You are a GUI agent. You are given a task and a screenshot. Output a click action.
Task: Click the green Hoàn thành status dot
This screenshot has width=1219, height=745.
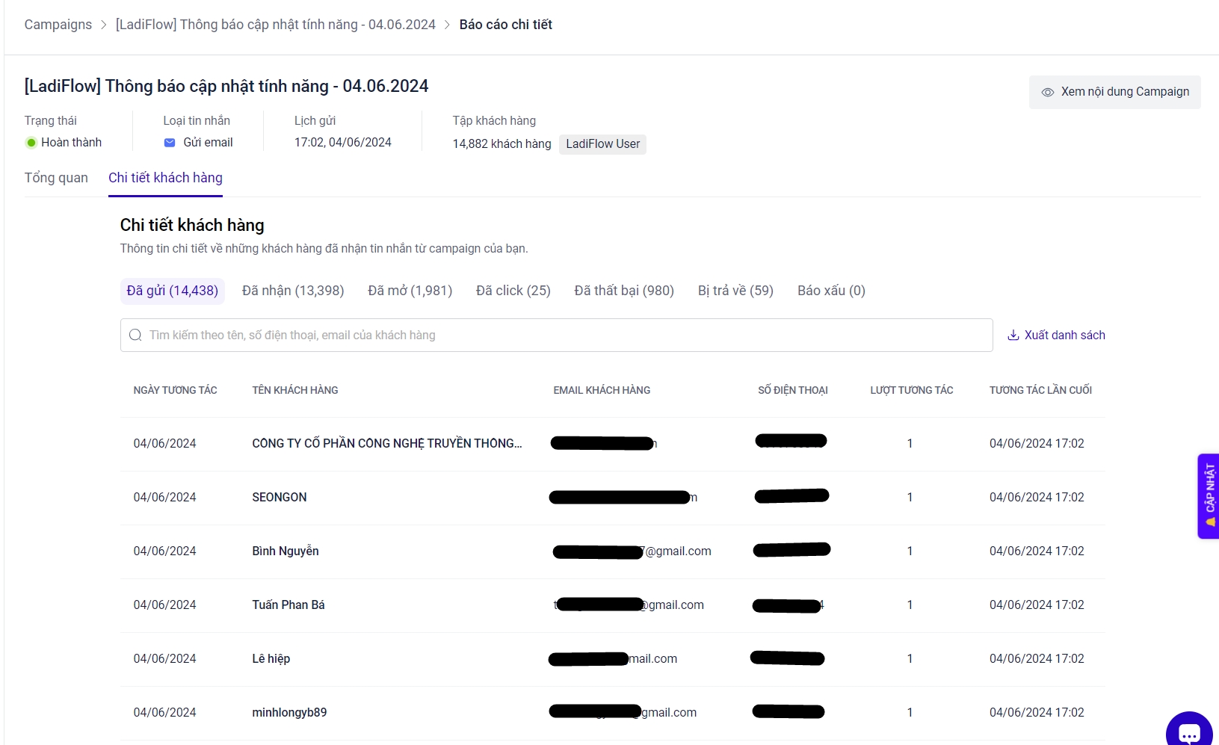[31, 143]
